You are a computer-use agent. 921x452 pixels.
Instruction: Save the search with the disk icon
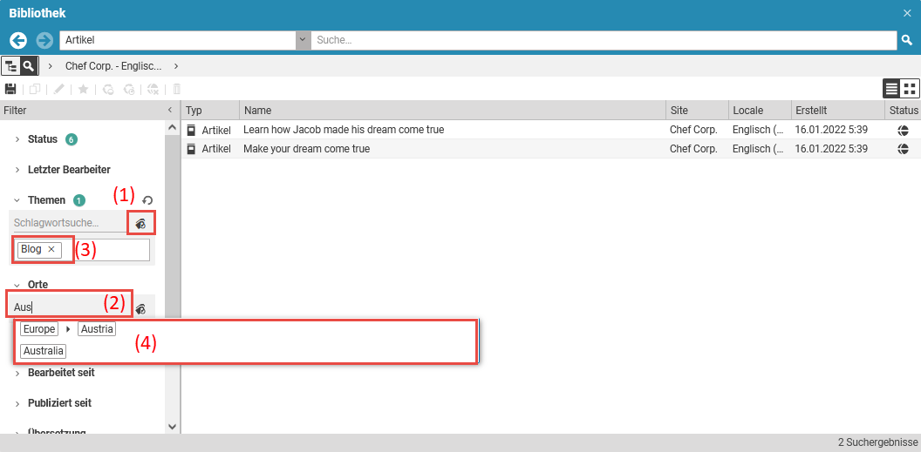click(10, 89)
